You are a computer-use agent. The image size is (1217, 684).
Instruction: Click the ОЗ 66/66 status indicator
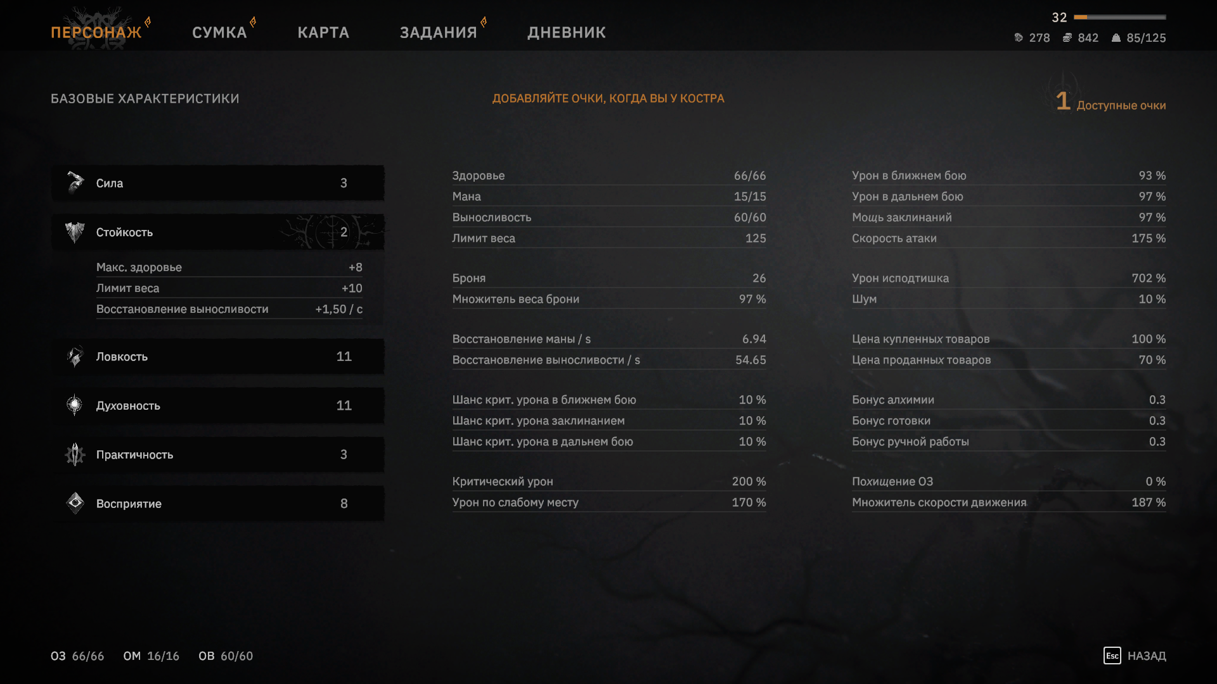click(x=77, y=656)
